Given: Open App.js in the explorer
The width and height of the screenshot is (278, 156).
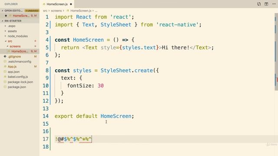Looking at the screenshot, I should [x=12, y=66].
